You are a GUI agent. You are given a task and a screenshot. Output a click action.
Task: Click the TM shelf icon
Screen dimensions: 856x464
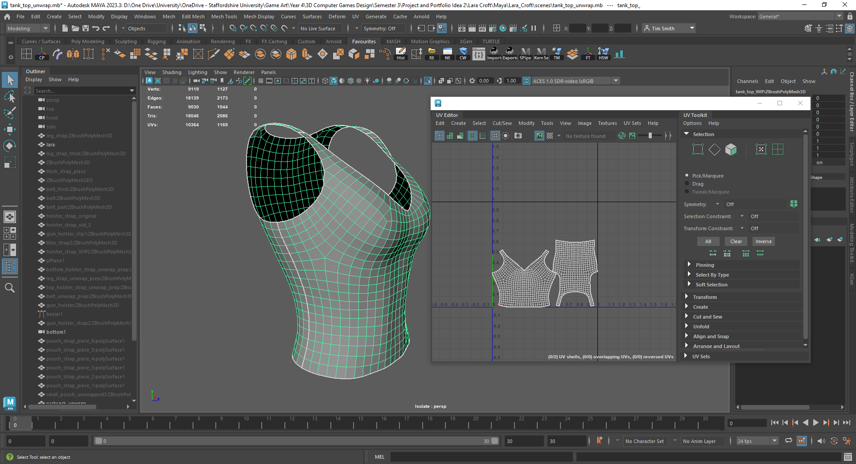pyautogui.click(x=557, y=54)
